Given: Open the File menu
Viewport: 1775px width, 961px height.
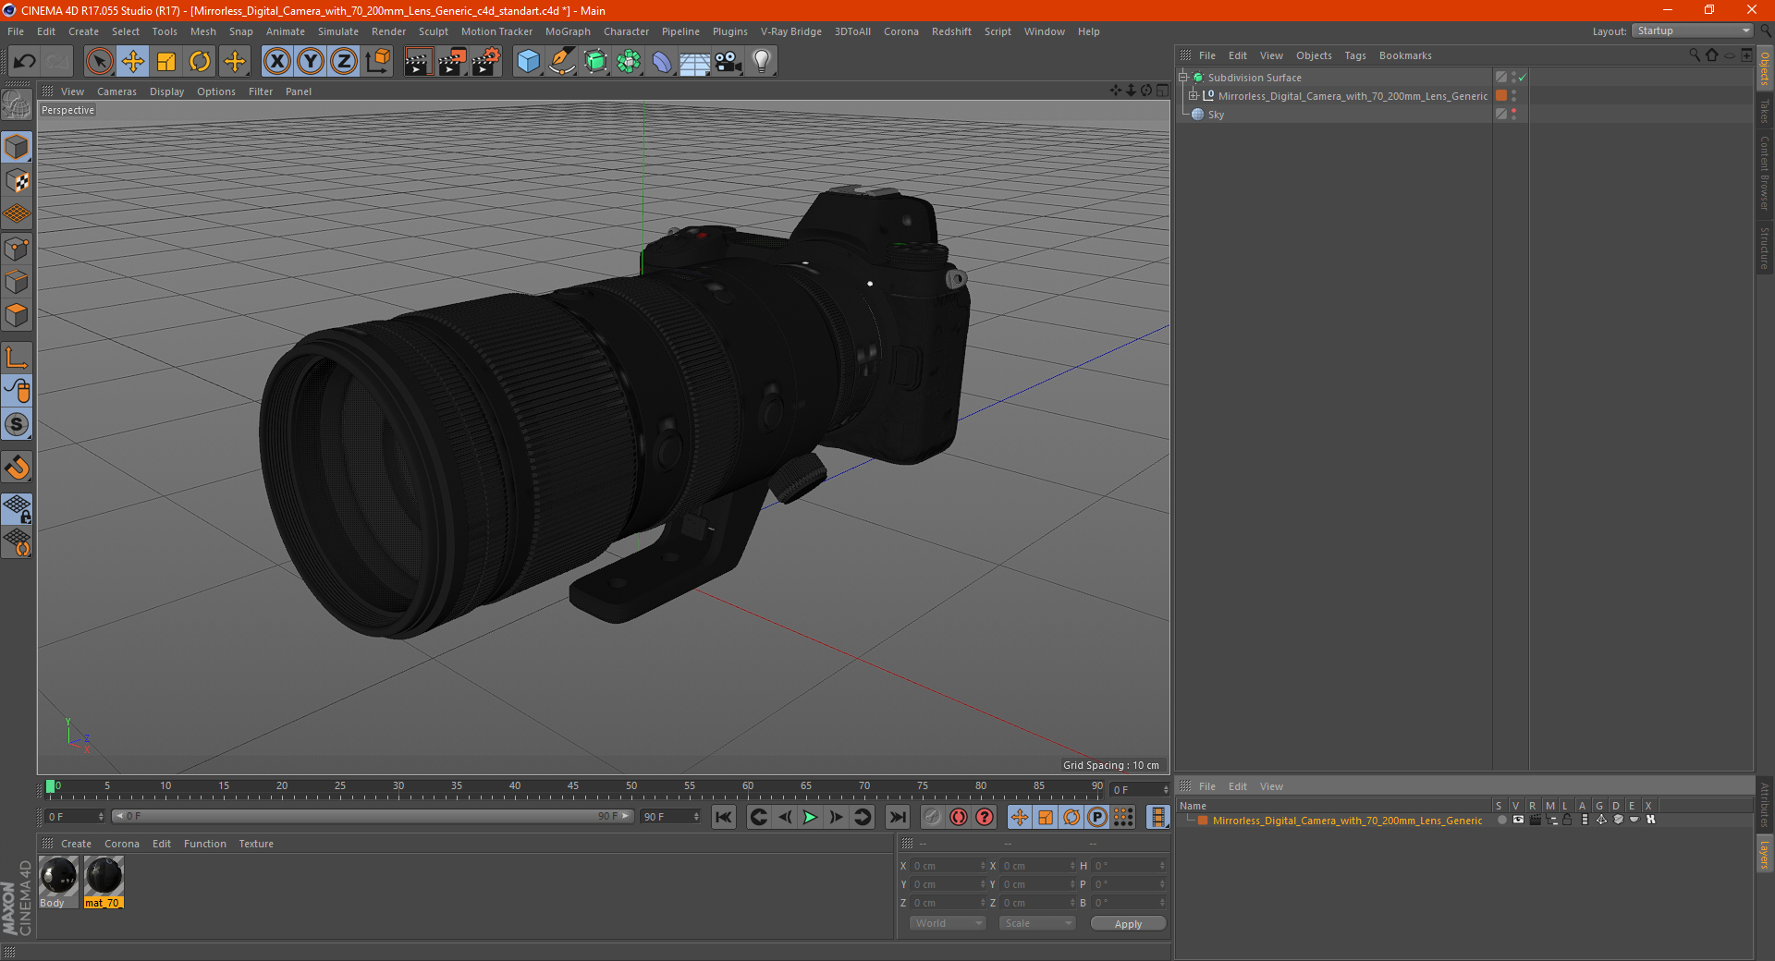Looking at the screenshot, I should 16,31.
